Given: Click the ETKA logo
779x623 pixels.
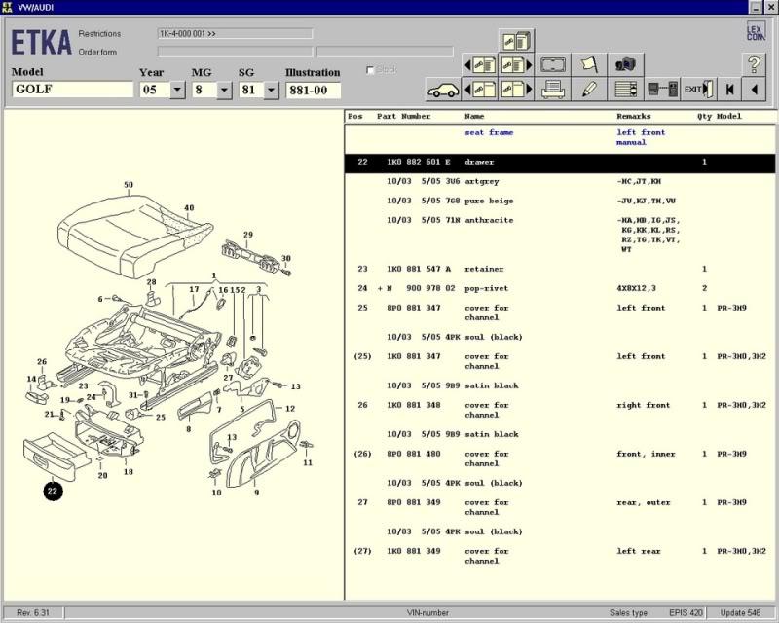Looking at the screenshot, I should tap(41, 42).
